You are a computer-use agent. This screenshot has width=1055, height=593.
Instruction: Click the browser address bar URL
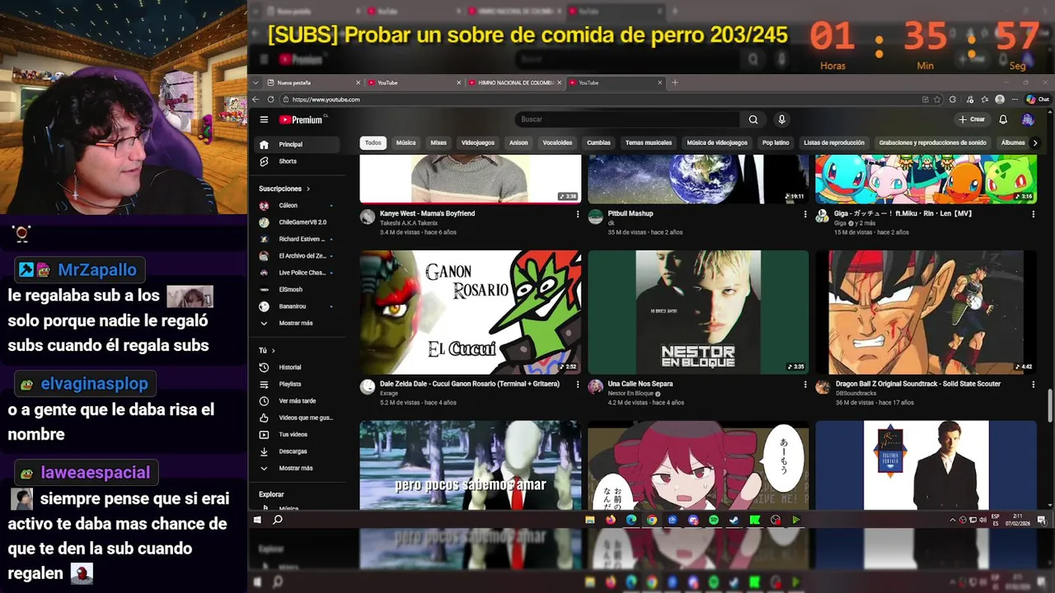click(326, 100)
